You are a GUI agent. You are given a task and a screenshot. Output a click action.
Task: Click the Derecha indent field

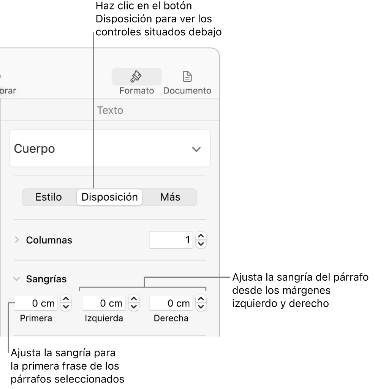(x=171, y=303)
